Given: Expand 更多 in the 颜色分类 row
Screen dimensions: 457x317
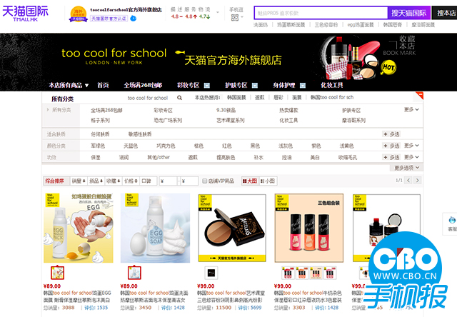Looking at the screenshot, I should pos(411,145).
